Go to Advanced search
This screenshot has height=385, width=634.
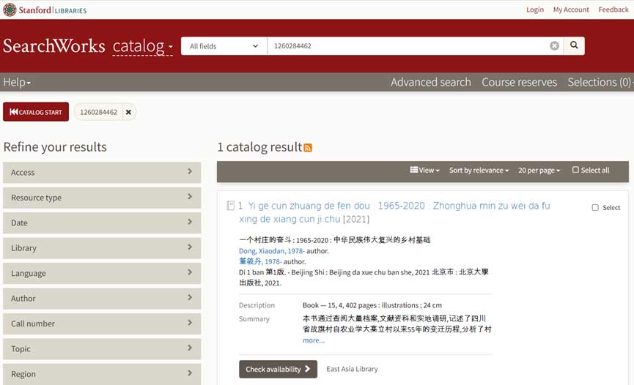point(431,83)
